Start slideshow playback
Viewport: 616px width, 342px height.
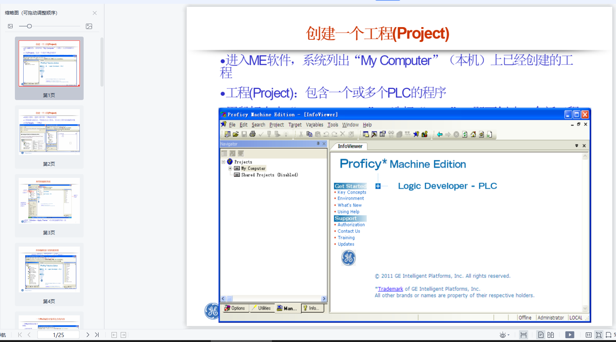[x=570, y=335]
